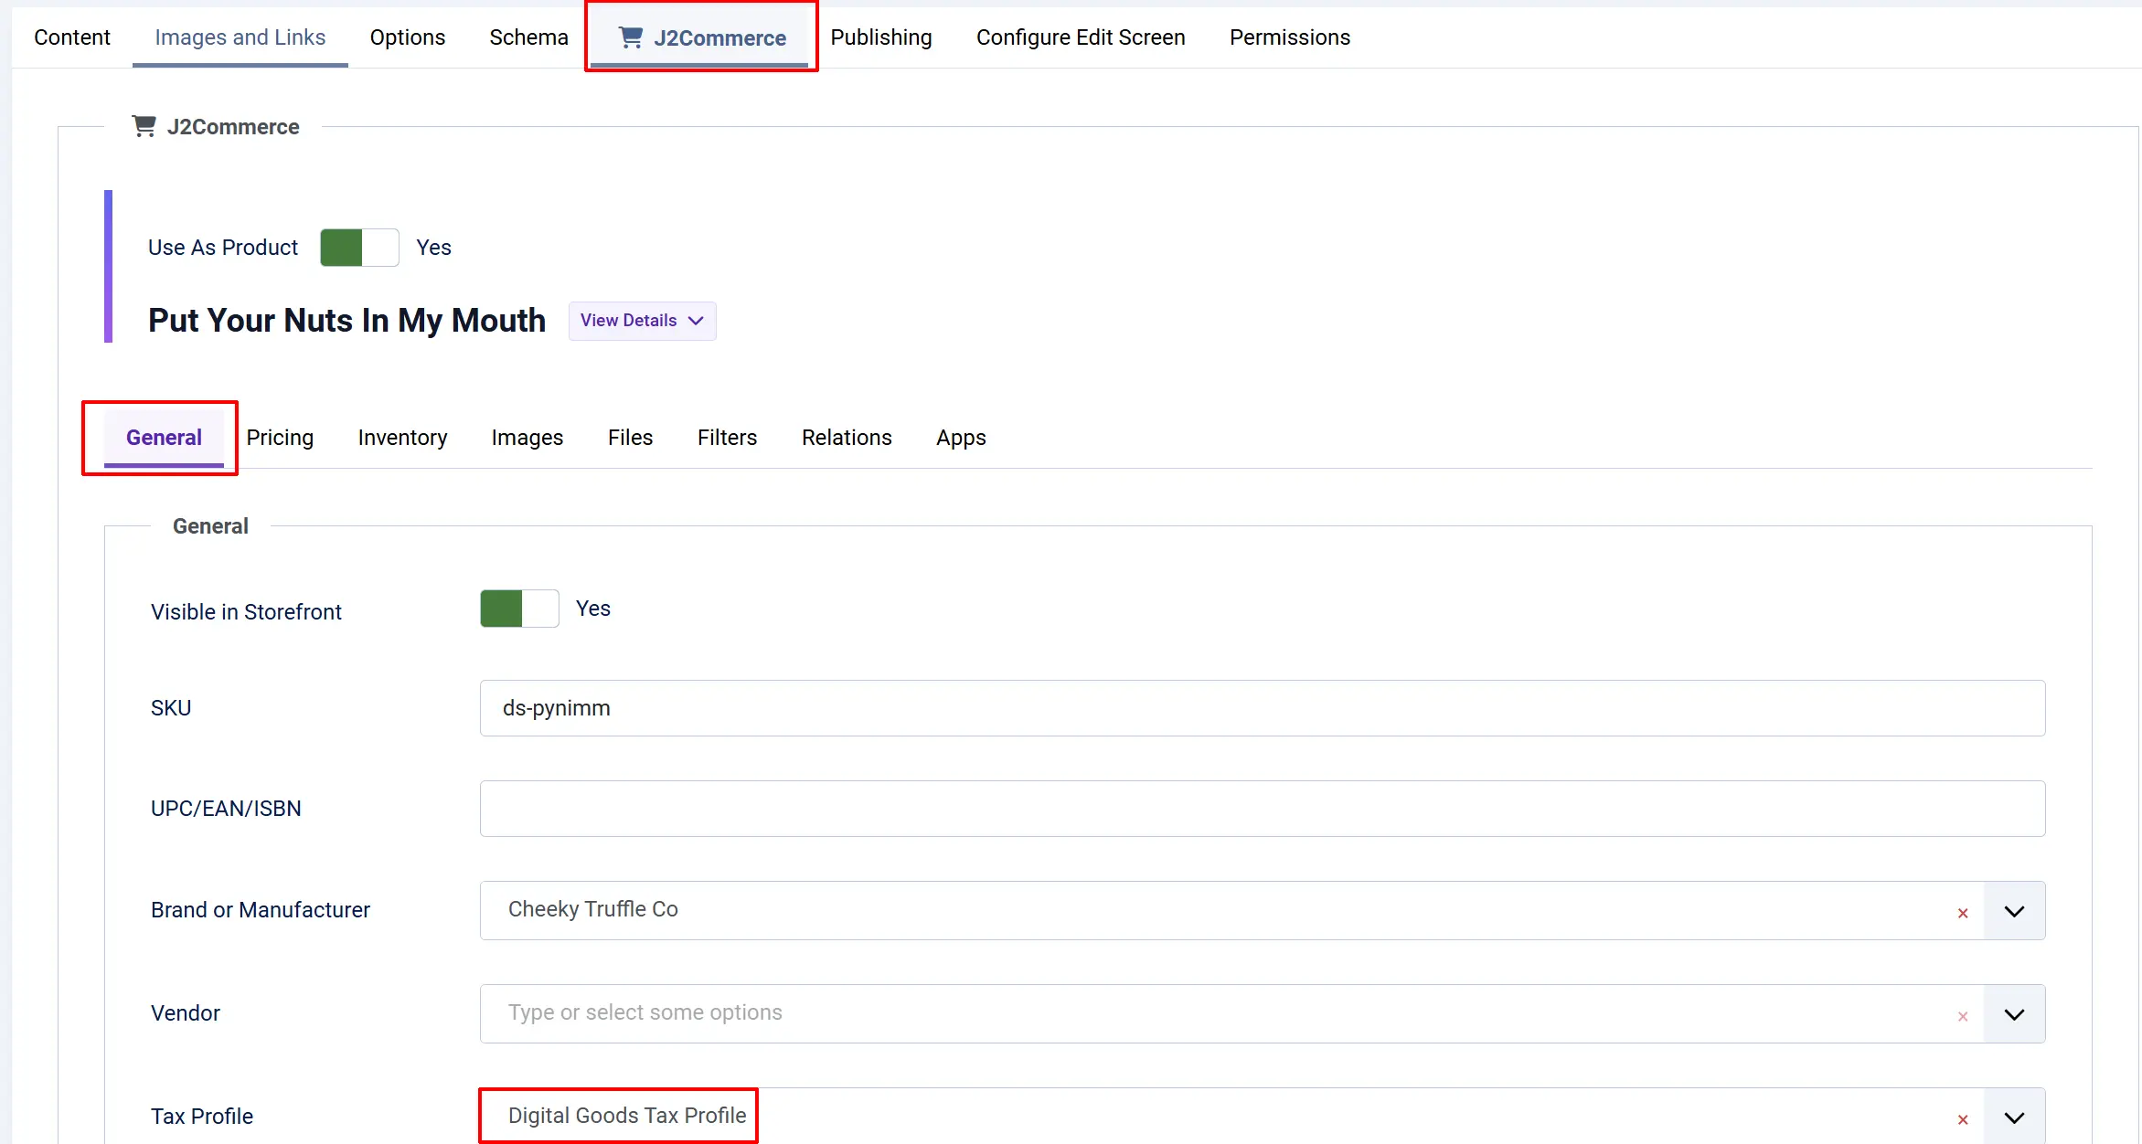Clear the Tax Profile selection
The height and width of the screenshot is (1144, 2142).
tap(1963, 1119)
